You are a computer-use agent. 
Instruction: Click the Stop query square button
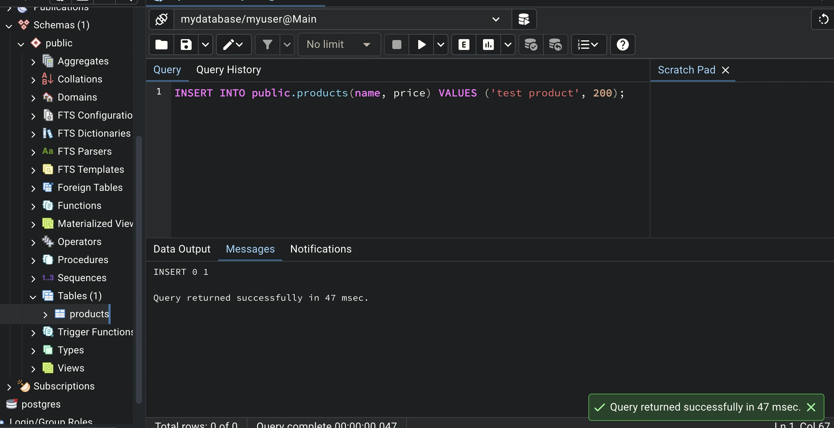pyautogui.click(x=396, y=45)
